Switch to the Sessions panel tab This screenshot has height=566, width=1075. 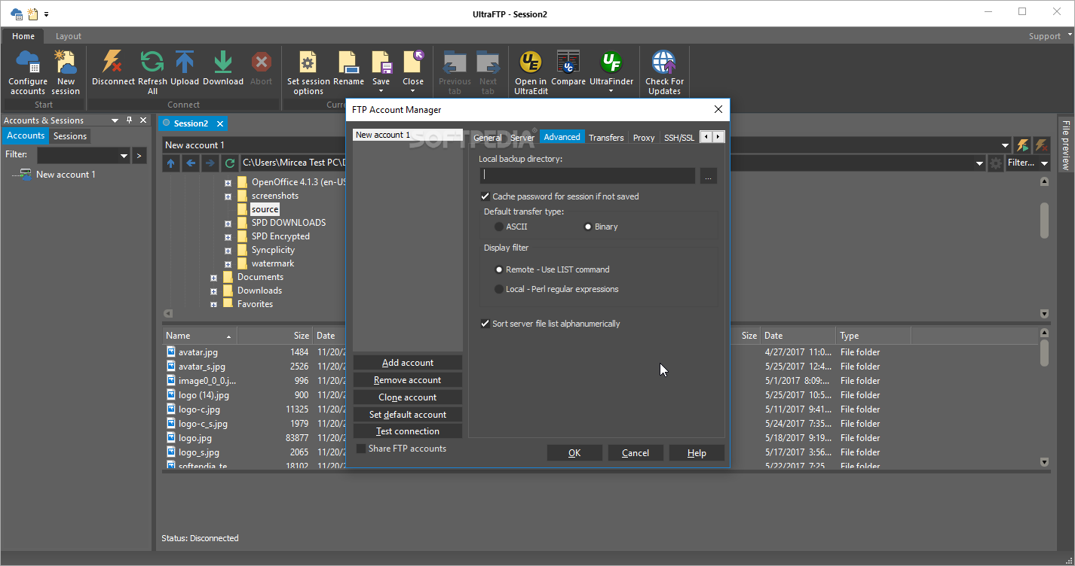pyautogui.click(x=70, y=136)
